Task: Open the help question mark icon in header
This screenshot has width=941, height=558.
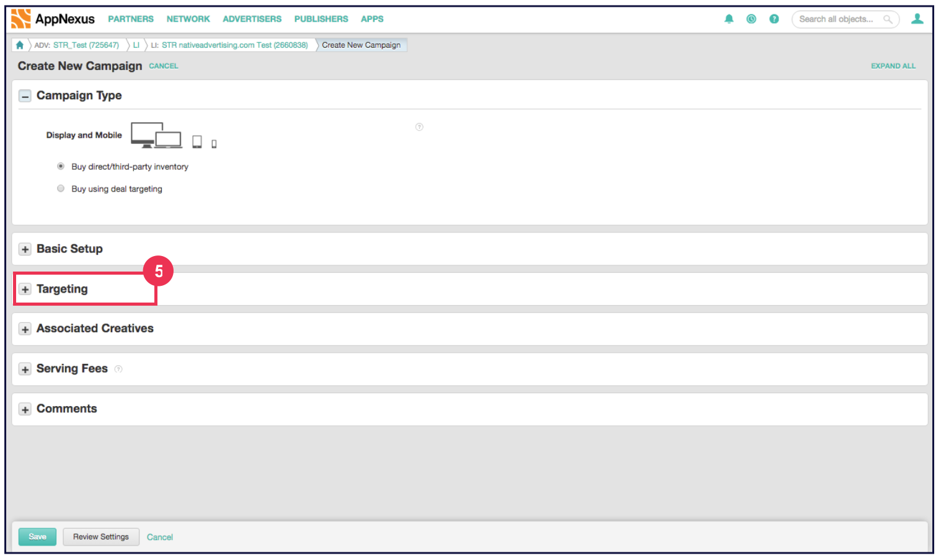Action: pos(774,19)
